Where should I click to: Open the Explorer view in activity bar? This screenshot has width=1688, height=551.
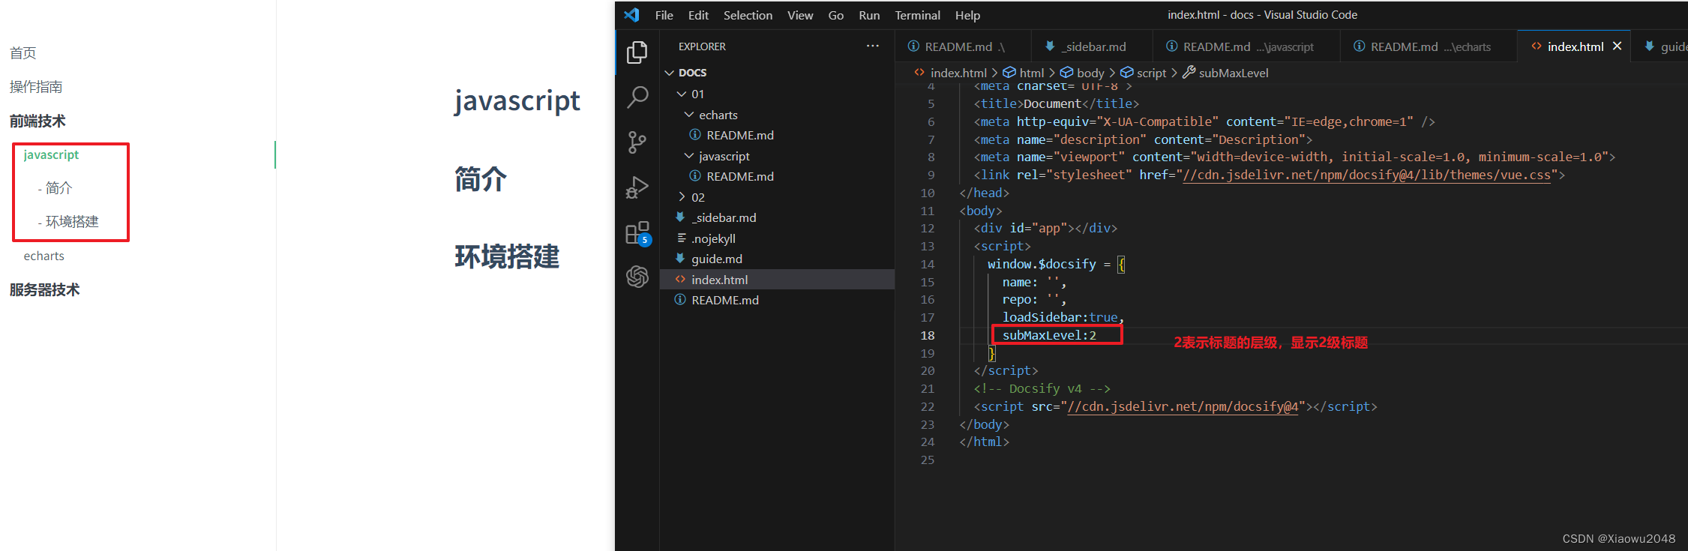click(637, 52)
